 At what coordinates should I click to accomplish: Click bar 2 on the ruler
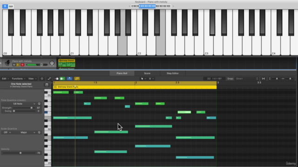pyautogui.click(x=136, y=83)
